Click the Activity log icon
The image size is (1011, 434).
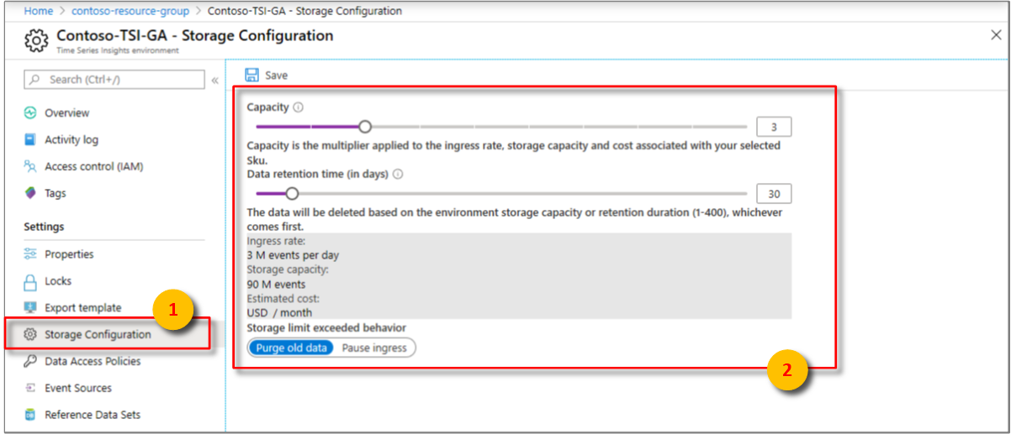click(30, 139)
